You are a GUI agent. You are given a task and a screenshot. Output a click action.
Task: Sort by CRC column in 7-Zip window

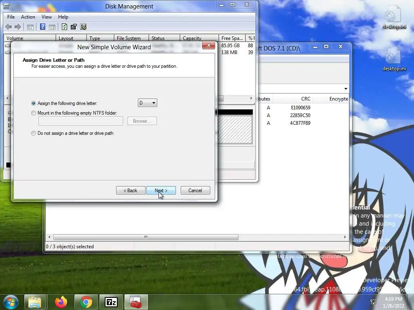[x=293, y=99]
